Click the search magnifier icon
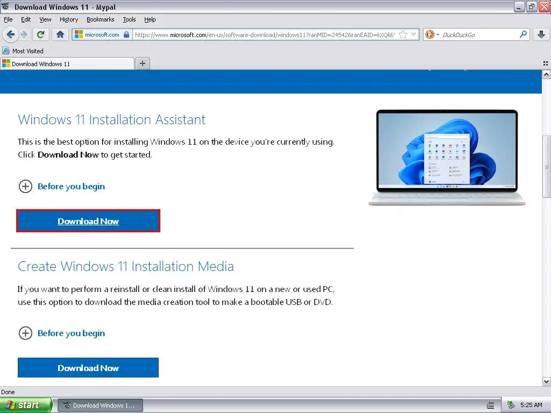 pyautogui.click(x=523, y=34)
